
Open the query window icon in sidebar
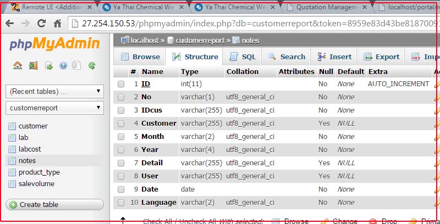(49, 66)
